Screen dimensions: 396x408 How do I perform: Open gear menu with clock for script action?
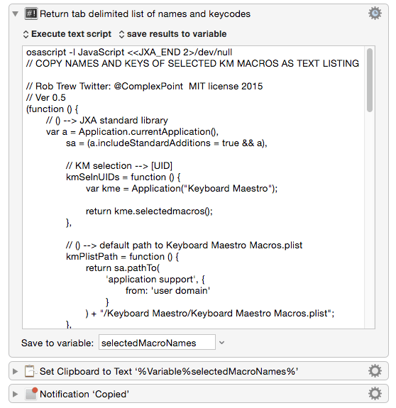point(375,13)
